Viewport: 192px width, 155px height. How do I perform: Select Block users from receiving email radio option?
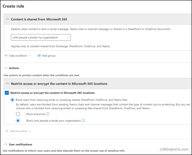(x=12, y=100)
